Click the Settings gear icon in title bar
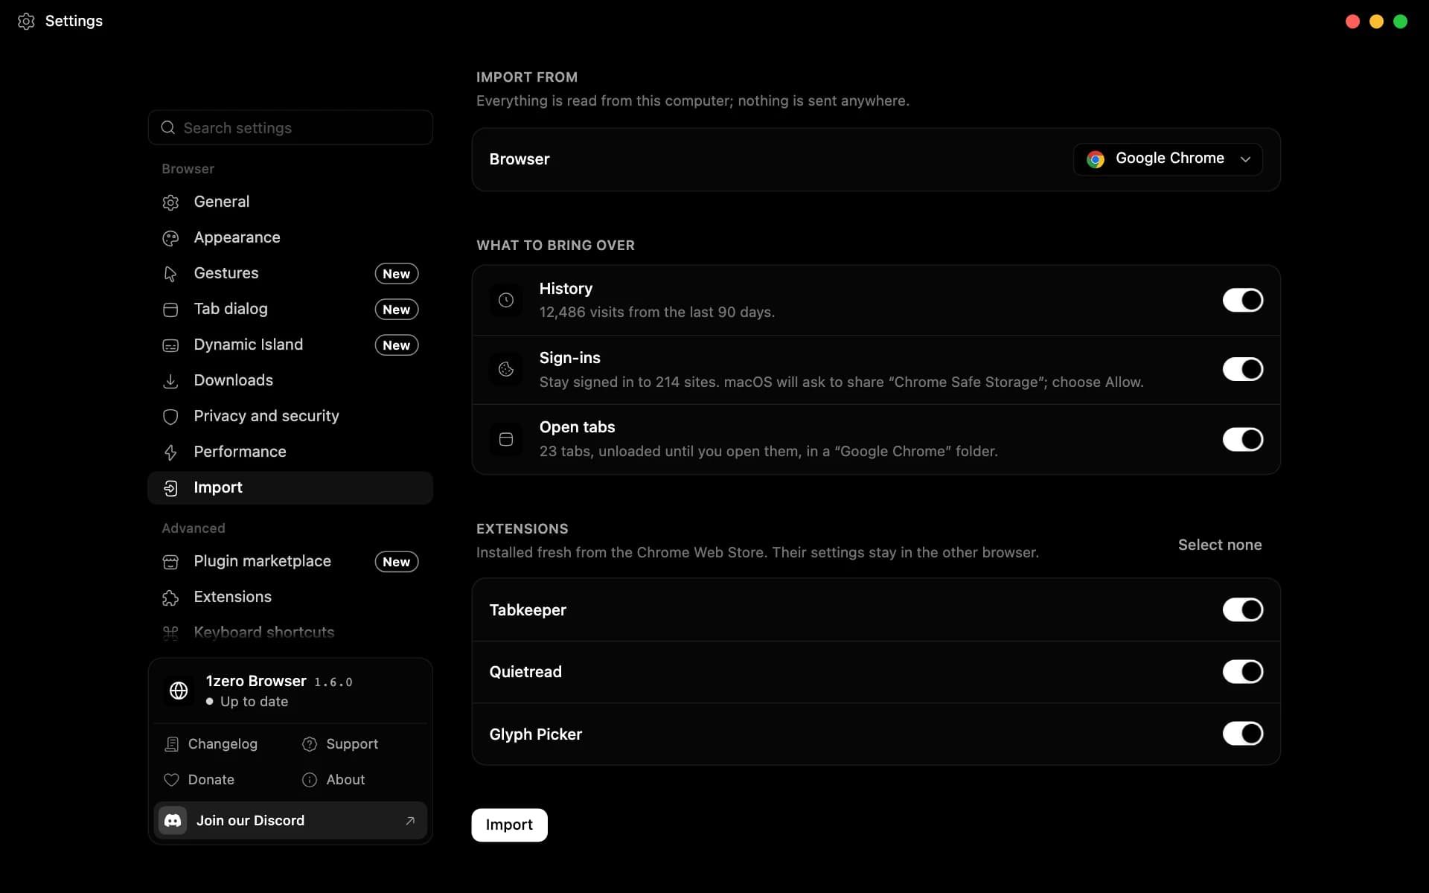1429x893 pixels. pos(26,21)
